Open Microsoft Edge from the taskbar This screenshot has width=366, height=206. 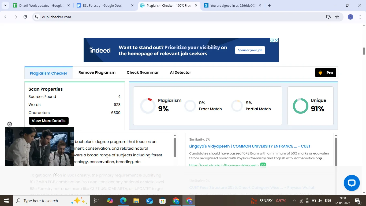[x=123, y=201]
